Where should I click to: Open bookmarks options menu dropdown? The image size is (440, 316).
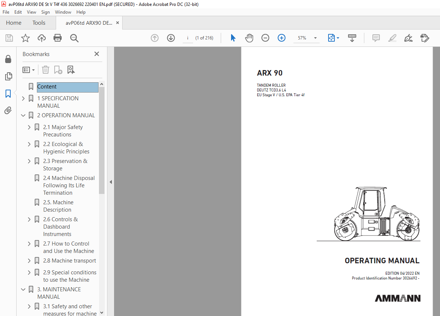coord(29,70)
